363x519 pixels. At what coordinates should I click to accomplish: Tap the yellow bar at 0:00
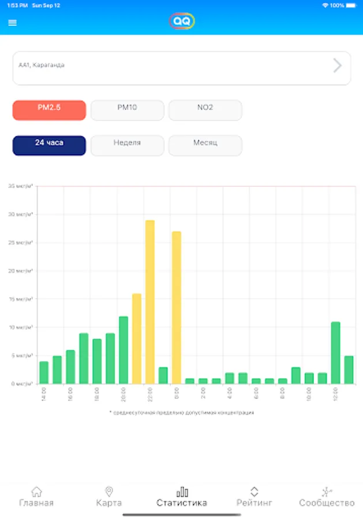point(177,307)
